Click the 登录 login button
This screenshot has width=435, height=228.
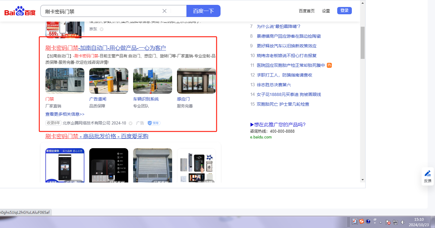[x=344, y=11]
